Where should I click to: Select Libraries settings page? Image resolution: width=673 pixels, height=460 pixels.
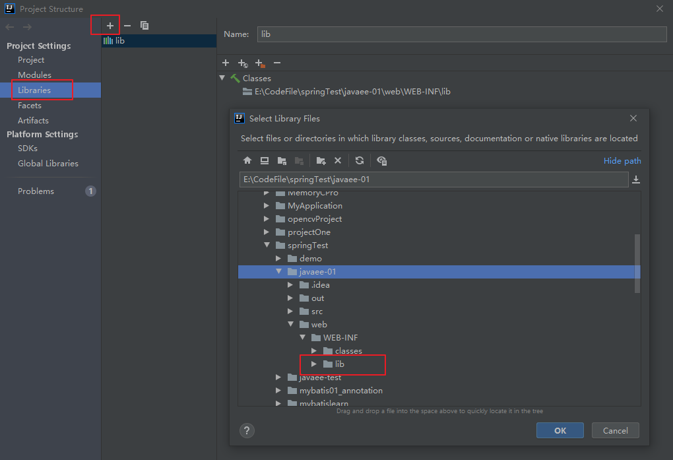51,90
